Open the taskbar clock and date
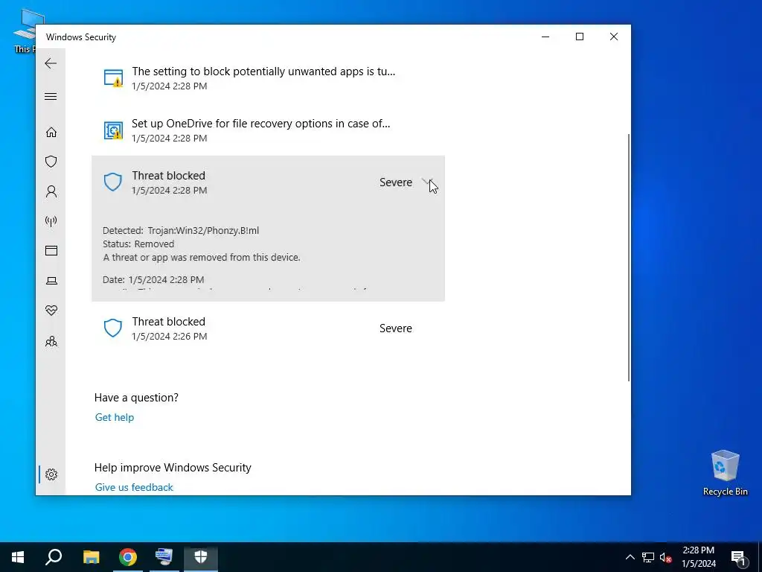This screenshot has width=762, height=572. tap(698, 557)
